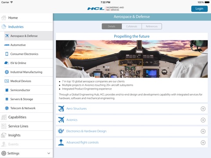The height and width of the screenshot is (158, 211).
Task: Select the Details tab
Action: [112, 26]
